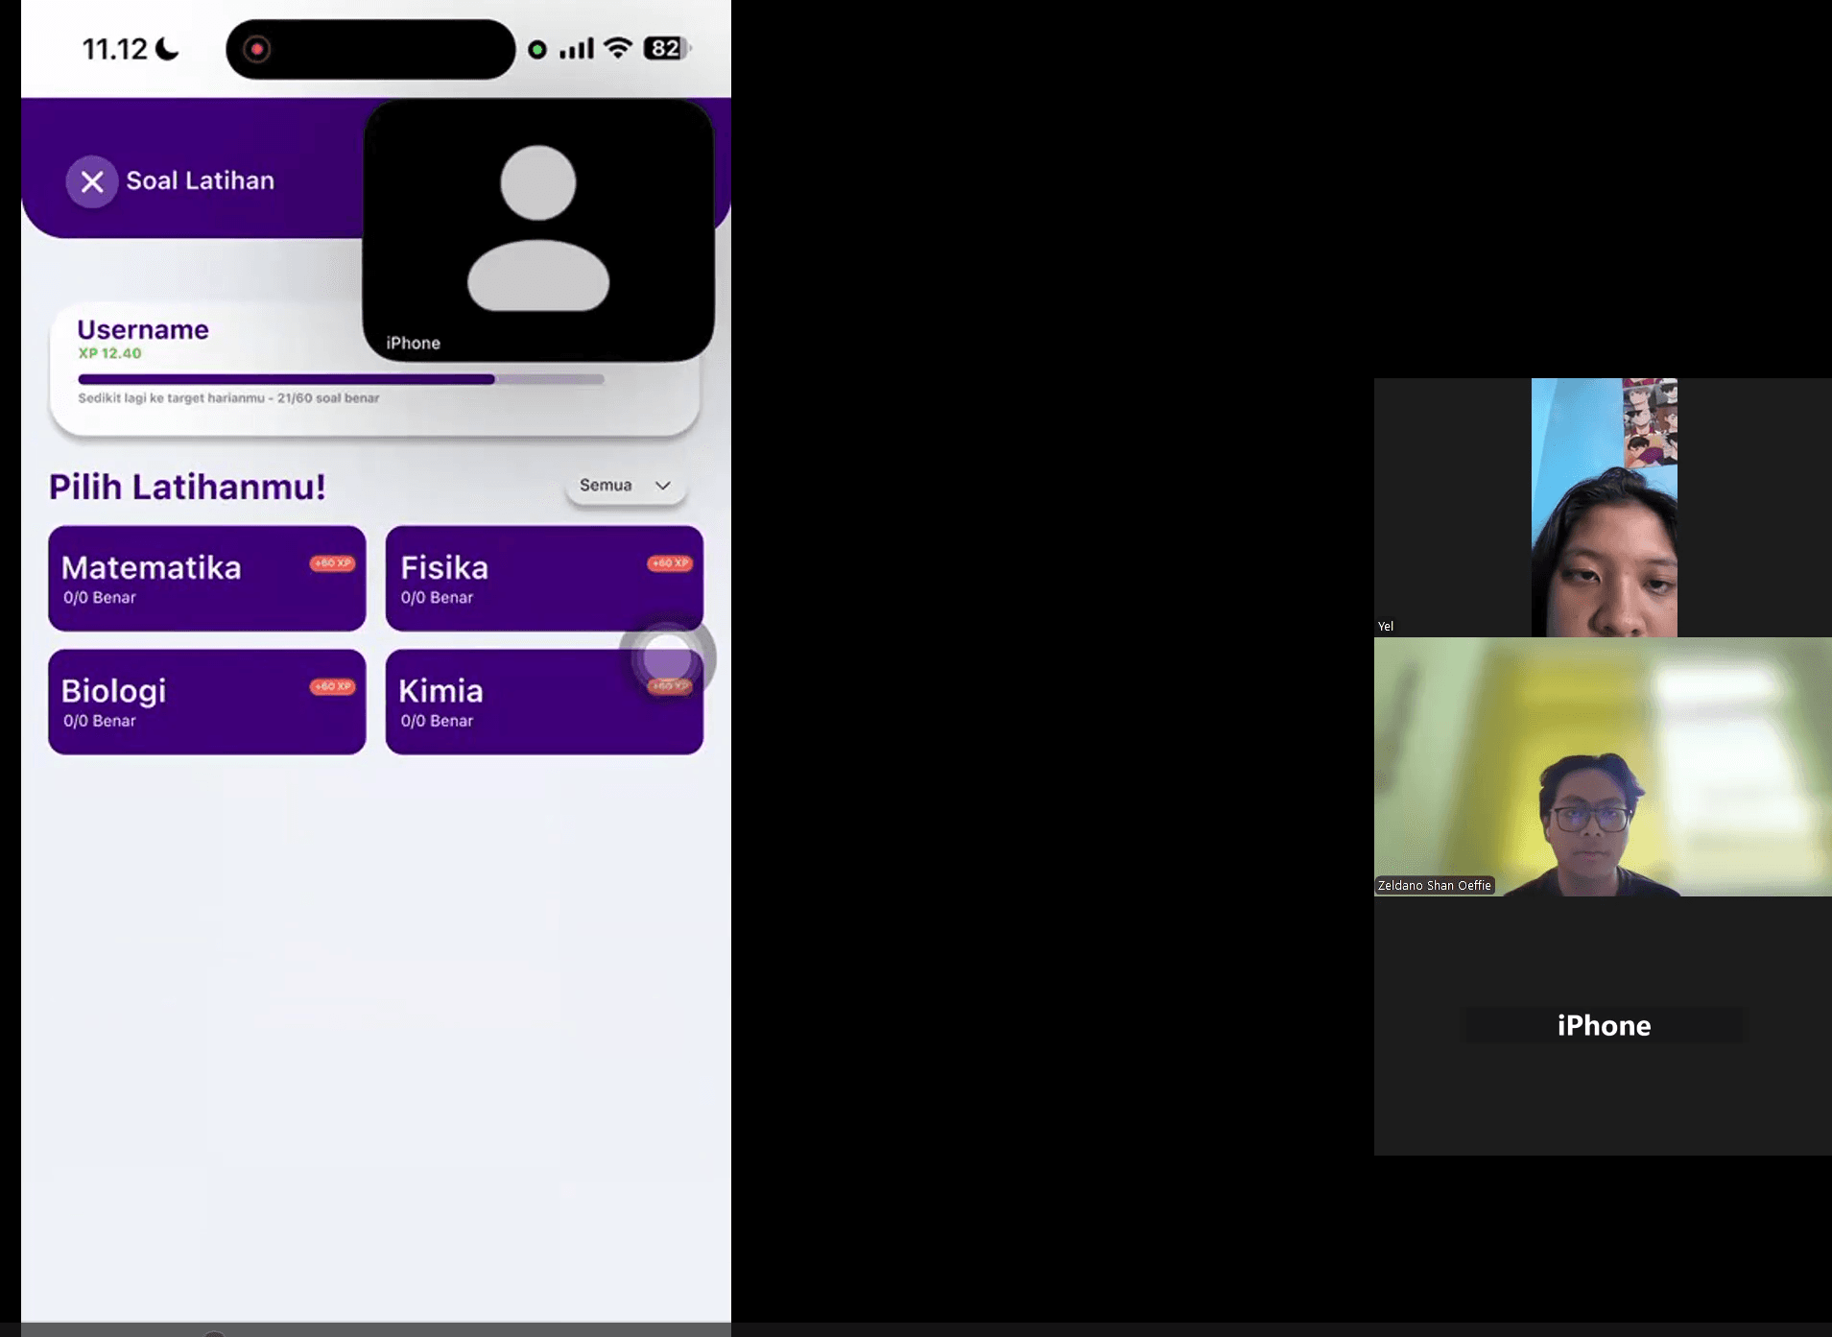The image size is (1832, 1337).
Task: Click the screen recording indicator dot
Action: point(257,49)
